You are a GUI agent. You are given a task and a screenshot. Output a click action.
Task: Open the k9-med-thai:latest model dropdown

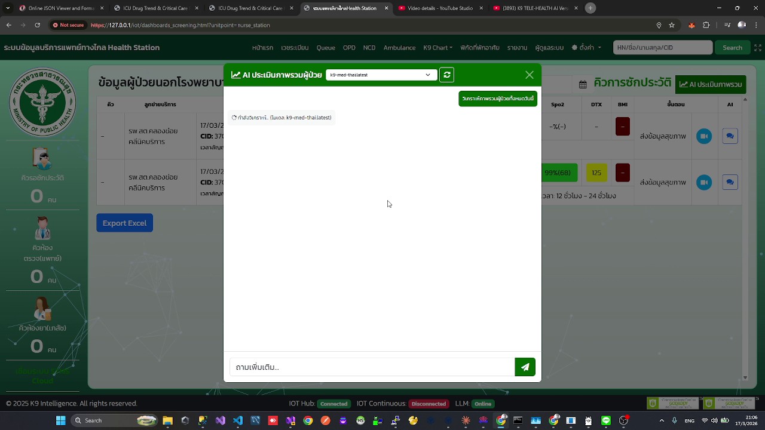(381, 75)
